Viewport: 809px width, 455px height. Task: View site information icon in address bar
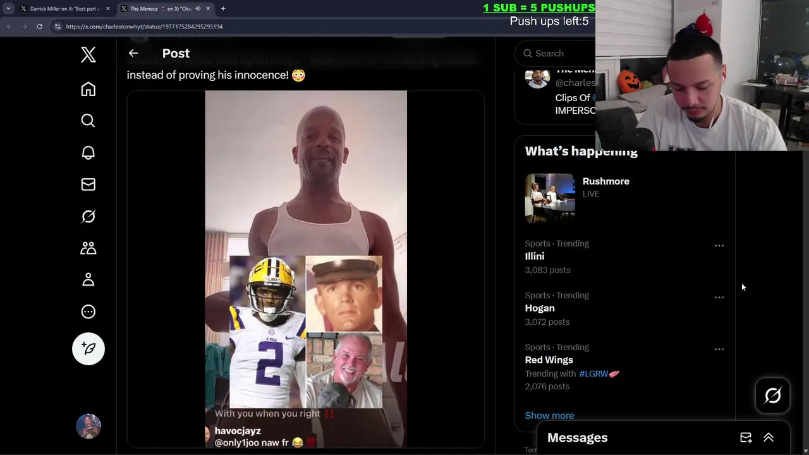pyautogui.click(x=58, y=27)
